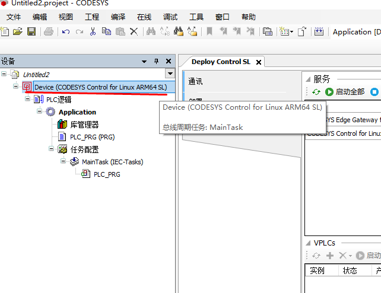The width and height of the screenshot is (381, 293).
Task: Undo the last action
Action: click(66, 31)
